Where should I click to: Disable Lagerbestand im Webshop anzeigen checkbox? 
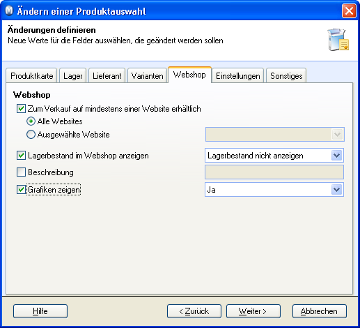click(21, 155)
